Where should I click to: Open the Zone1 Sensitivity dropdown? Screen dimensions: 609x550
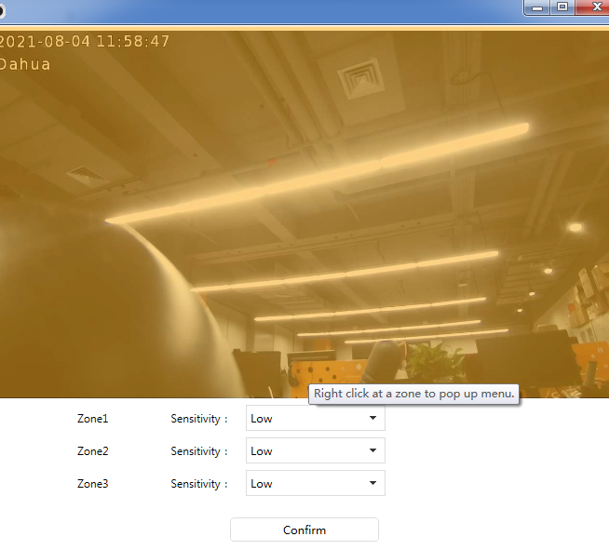click(316, 418)
